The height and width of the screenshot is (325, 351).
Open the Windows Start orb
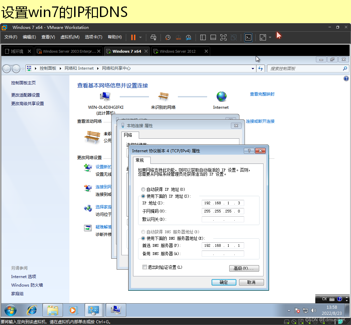click(x=11, y=310)
